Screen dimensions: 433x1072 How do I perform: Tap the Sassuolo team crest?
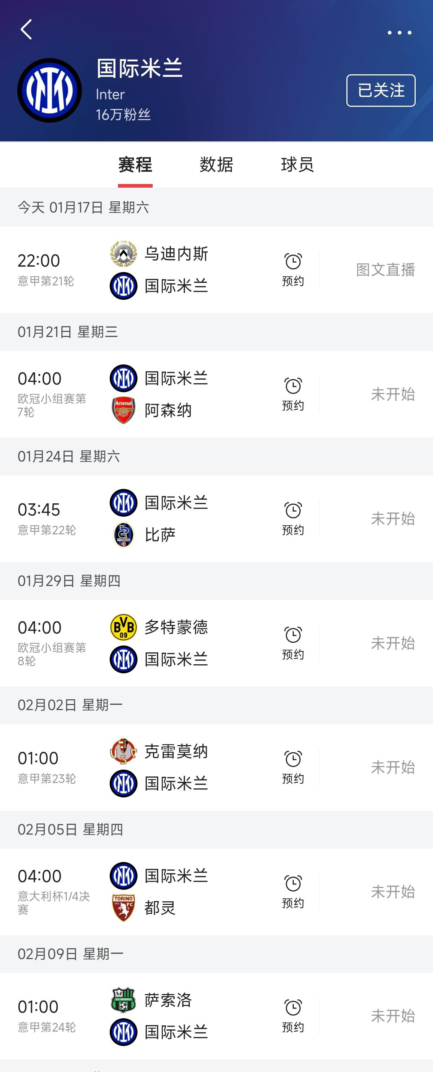[x=124, y=999]
